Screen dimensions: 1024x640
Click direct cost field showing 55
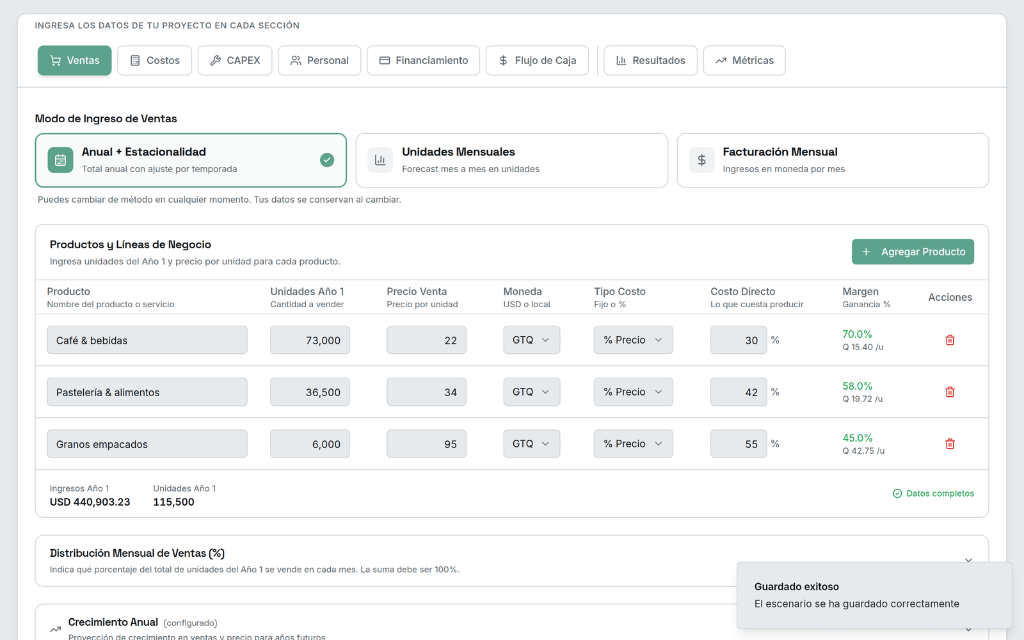click(739, 444)
